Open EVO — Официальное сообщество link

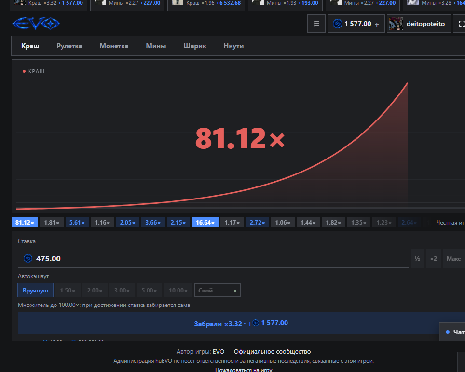tap(261, 352)
